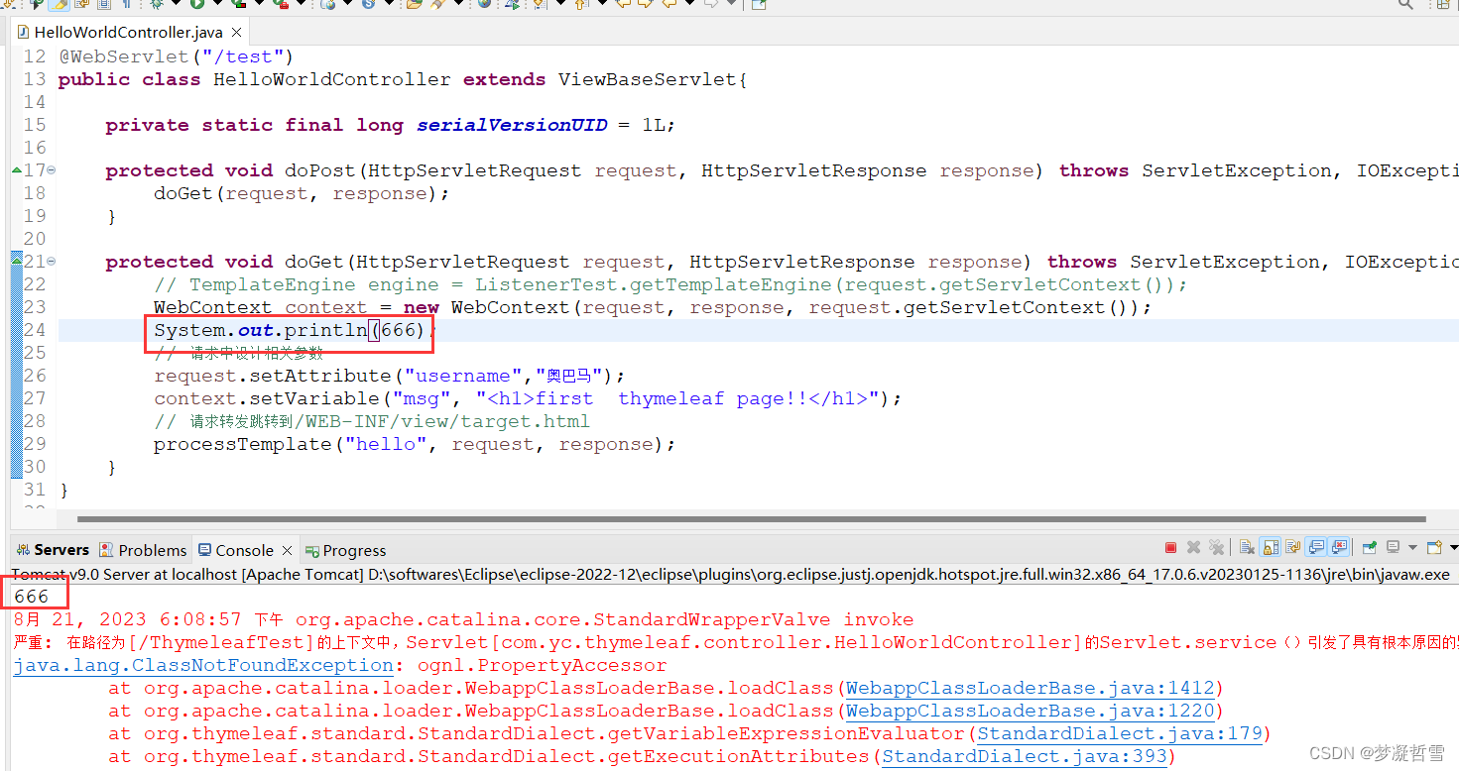
Task: Collapse the doPost method at line 17
Action: [51, 170]
